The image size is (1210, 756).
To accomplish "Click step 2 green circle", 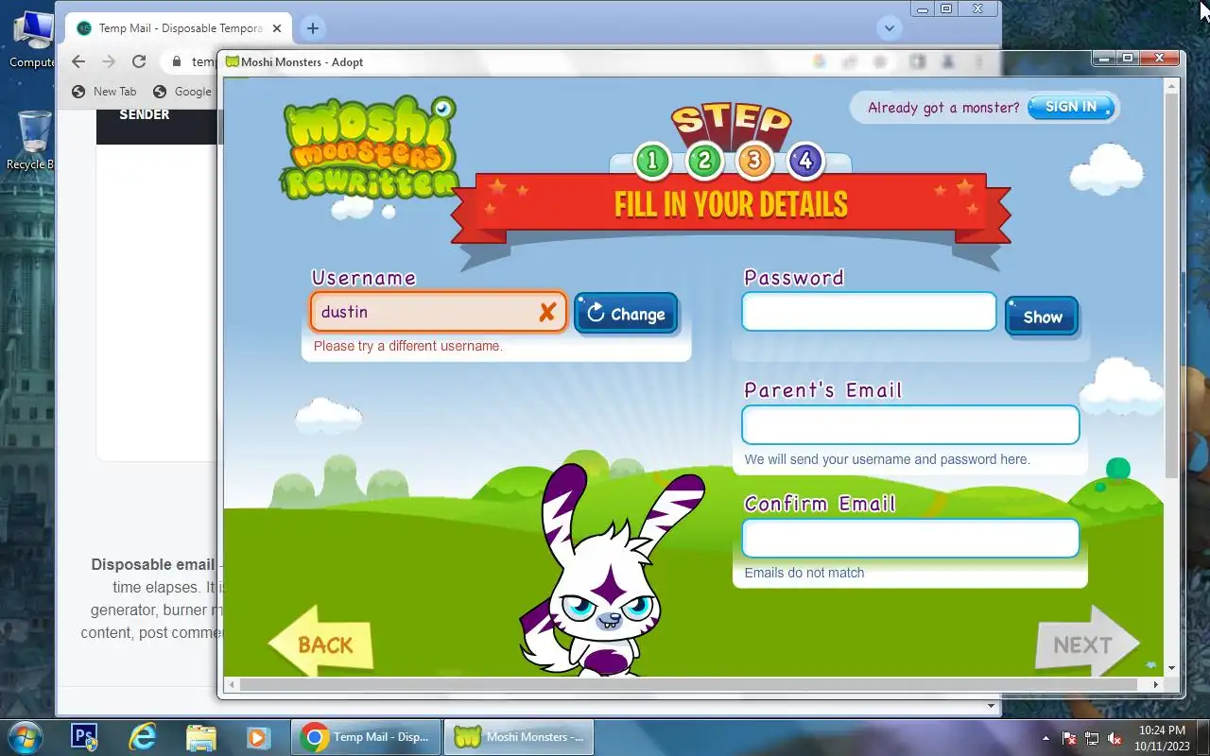I will tap(703, 162).
